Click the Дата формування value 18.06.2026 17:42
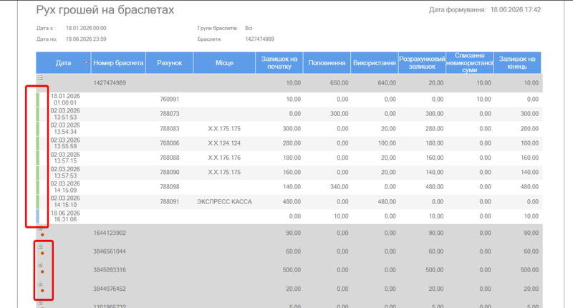The width and height of the screenshot is (573, 308). 516,10
